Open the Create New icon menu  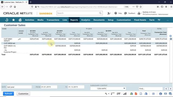pyautogui.click(x=109, y=13)
